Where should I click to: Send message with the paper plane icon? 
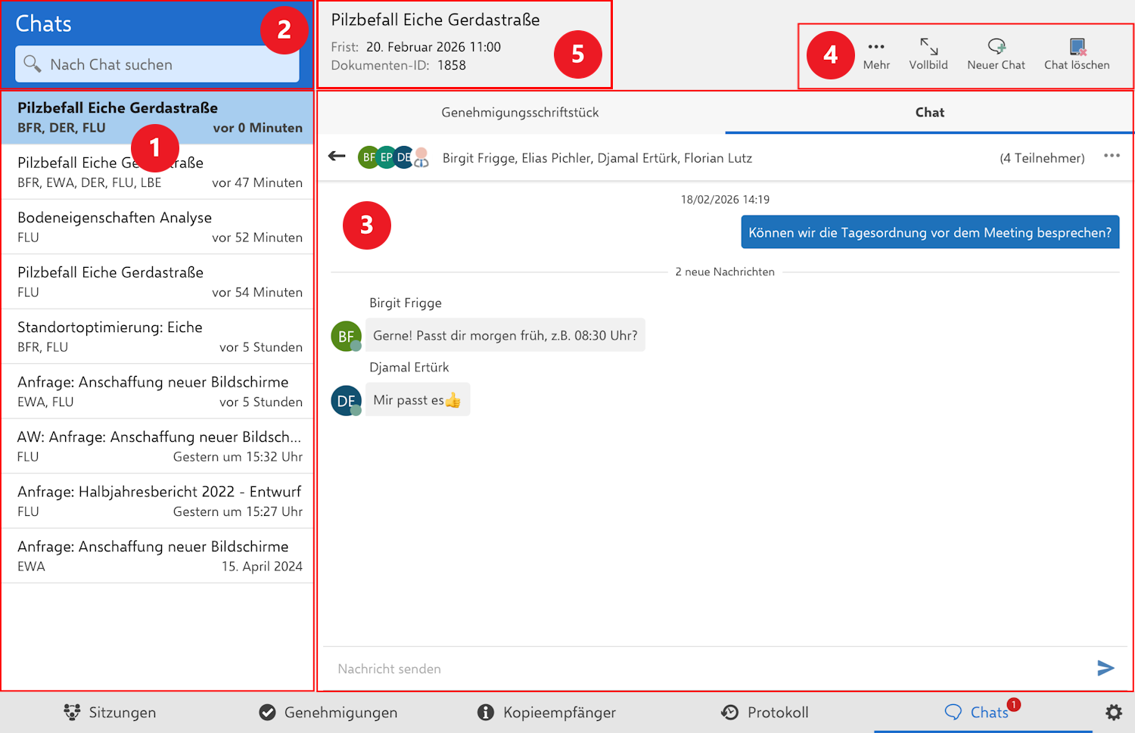point(1105,668)
